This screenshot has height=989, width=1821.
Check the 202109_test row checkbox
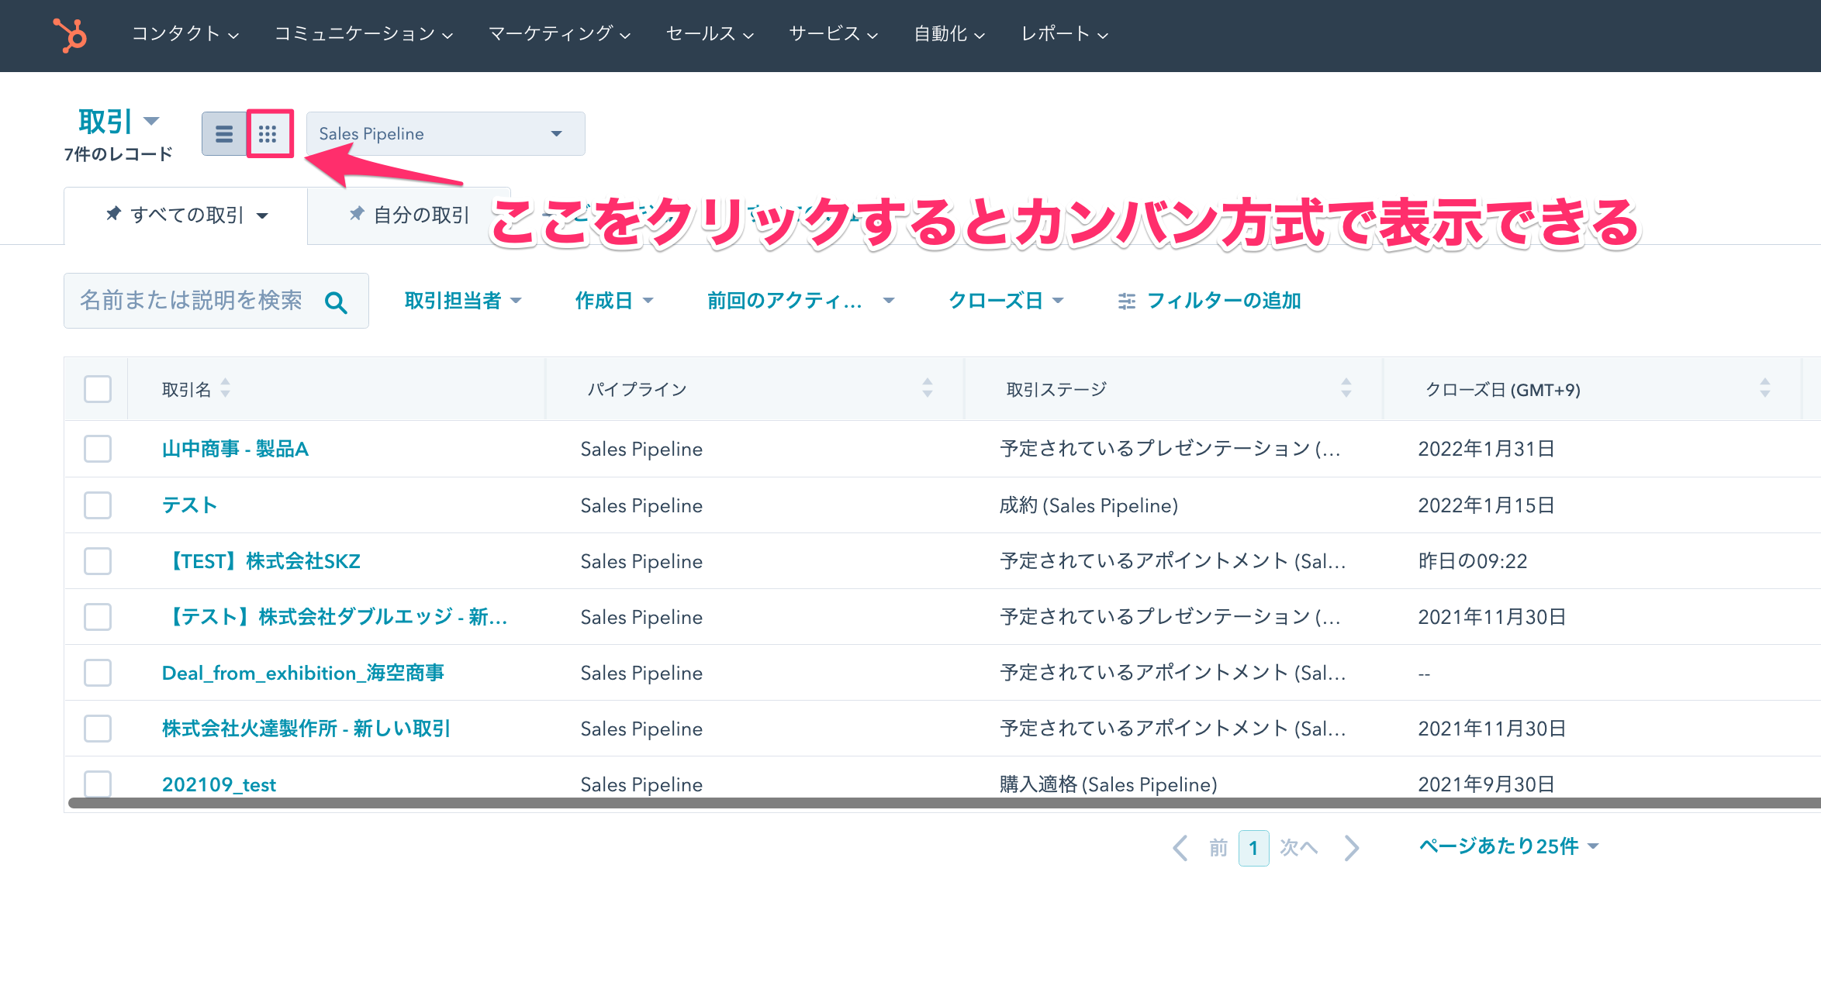tap(98, 784)
